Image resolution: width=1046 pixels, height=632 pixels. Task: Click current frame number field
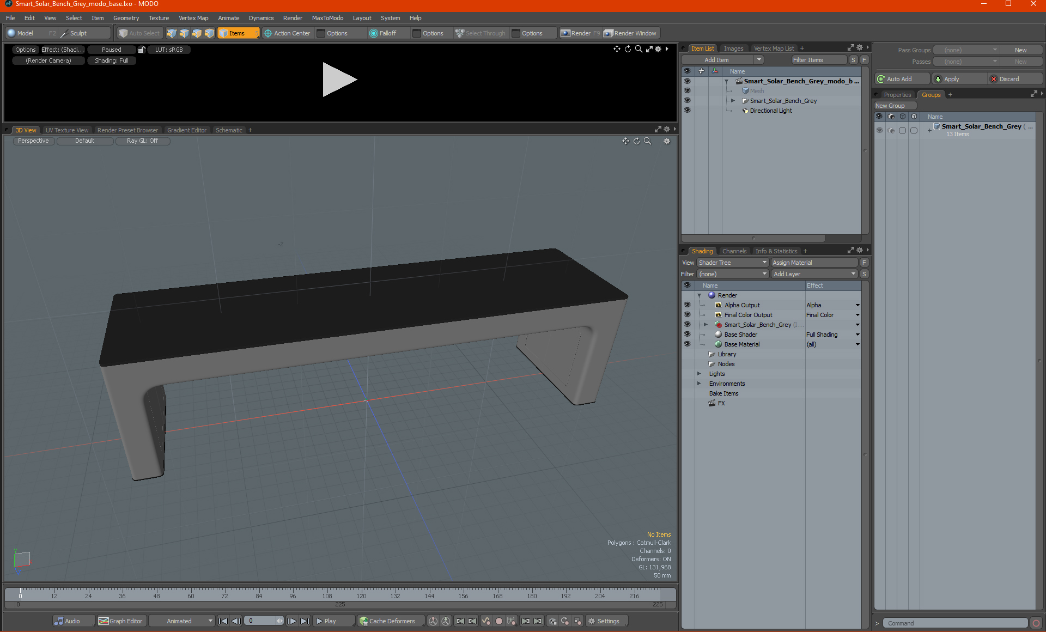tap(260, 621)
